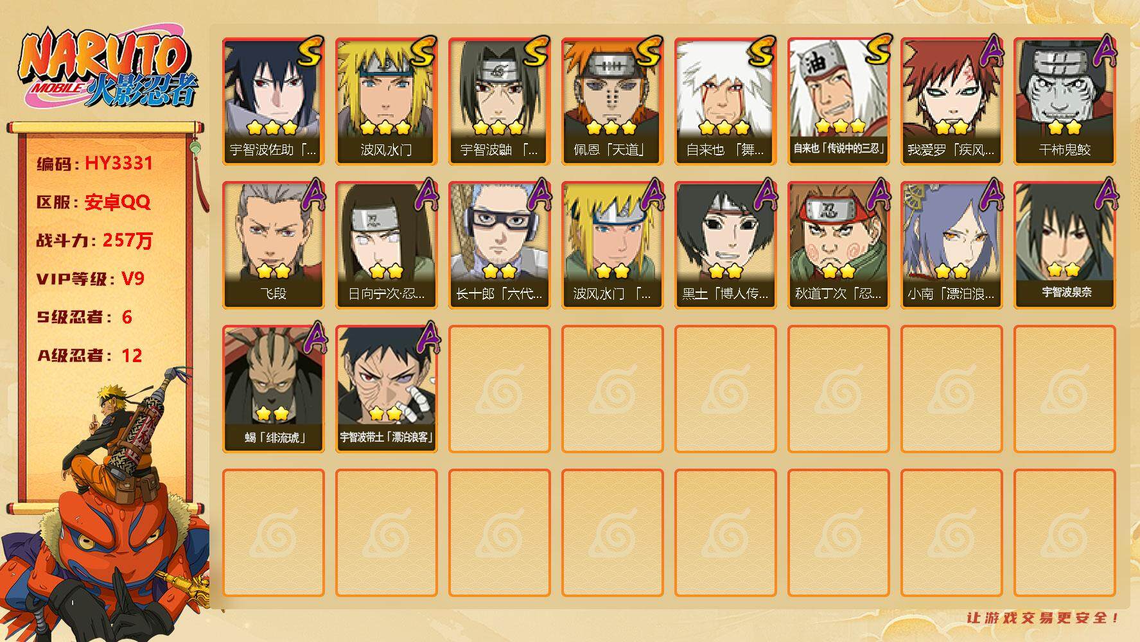Image resolution: width=1140 pixels, height=642 pixels.
Task: Click the VIP等级 V9 line
Action: coord(91,279)
